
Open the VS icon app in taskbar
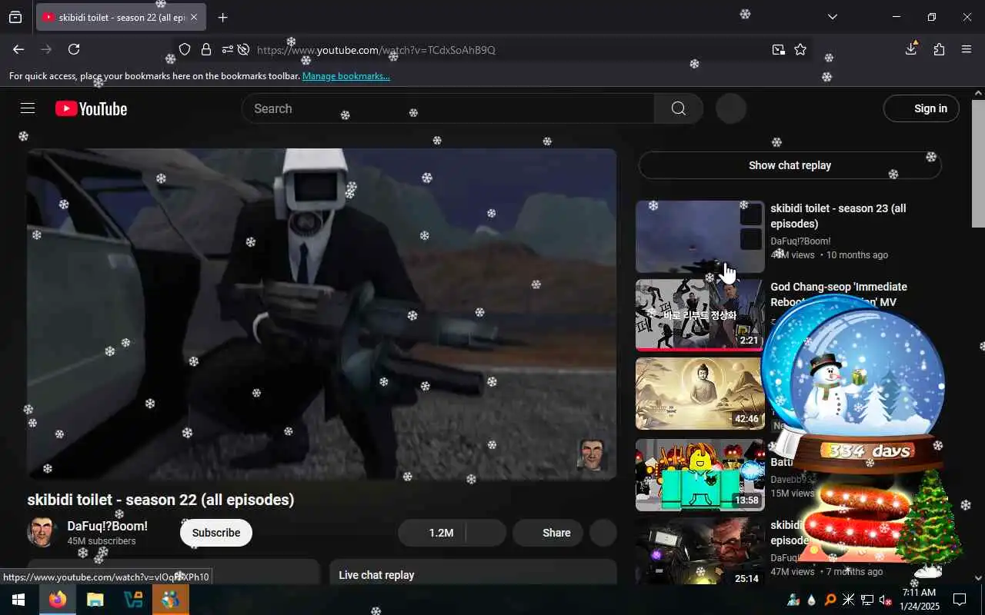132,600
